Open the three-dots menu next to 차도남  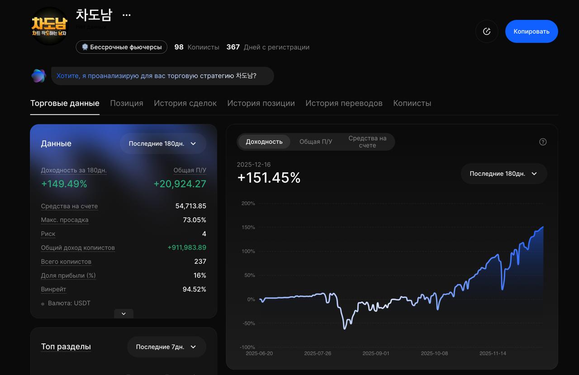click(127, 15)
